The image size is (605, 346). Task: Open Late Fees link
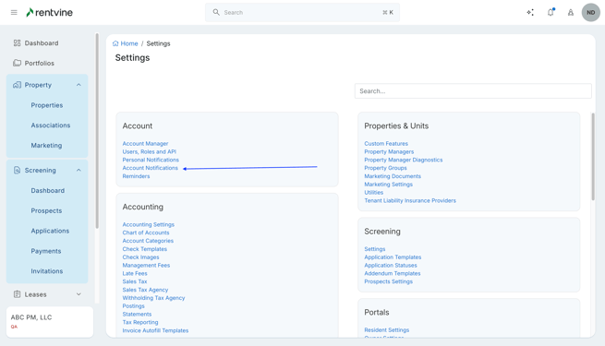[135, 273]
